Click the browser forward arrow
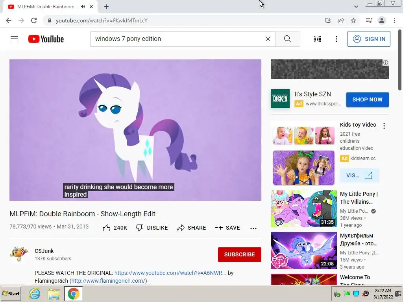403x302 pixels. (x=21, y=20)
